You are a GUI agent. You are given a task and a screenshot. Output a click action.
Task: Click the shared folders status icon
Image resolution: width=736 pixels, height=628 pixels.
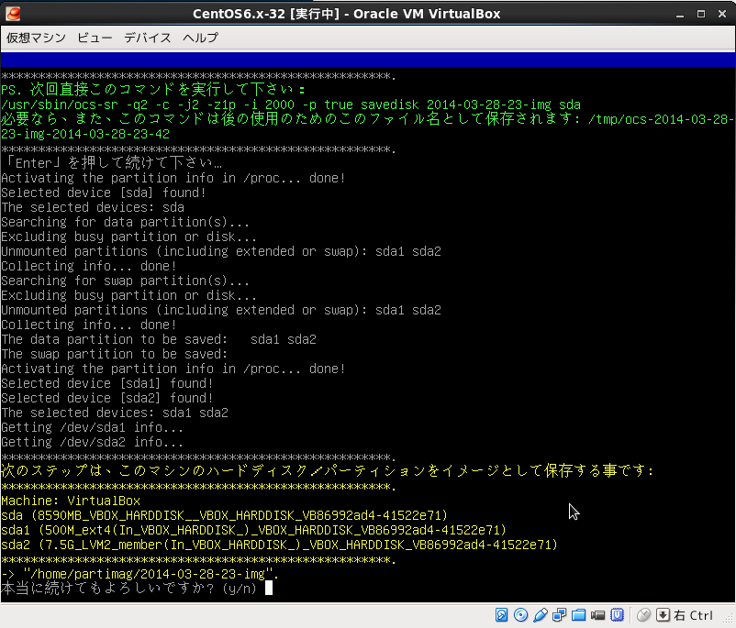pyautogui.click(x=579, y=615)
